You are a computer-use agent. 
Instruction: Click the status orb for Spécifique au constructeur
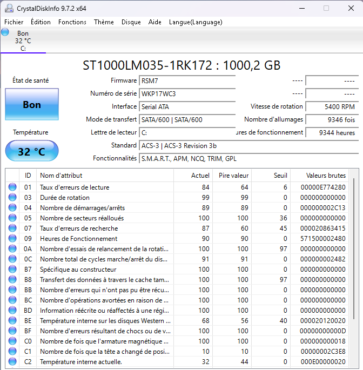(x=12, y=270)
